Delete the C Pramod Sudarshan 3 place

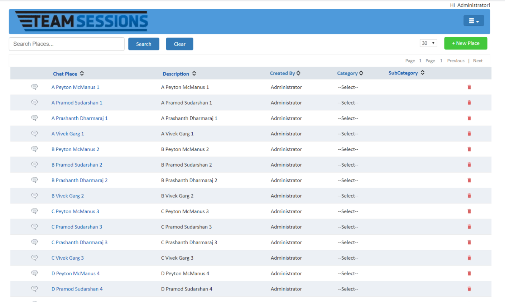pyautogui.click(x=469, y=227)
